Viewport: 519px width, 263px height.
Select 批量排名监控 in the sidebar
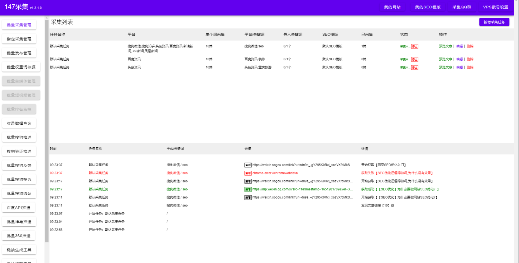[19, 109]
